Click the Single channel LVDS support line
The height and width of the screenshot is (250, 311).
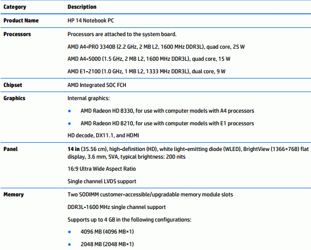pos(102,181)
